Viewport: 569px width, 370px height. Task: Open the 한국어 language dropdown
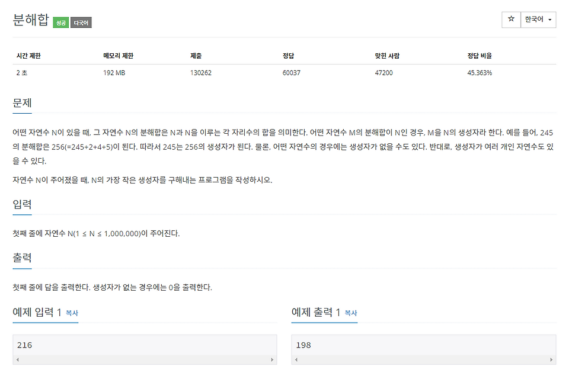[x=538, y=19]
